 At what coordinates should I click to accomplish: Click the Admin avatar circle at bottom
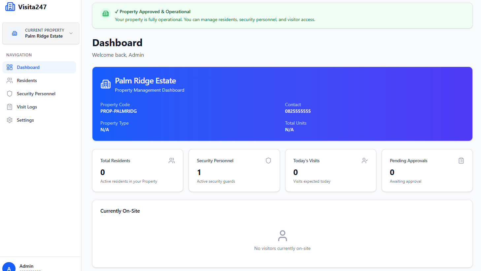(x=9, y=266)
